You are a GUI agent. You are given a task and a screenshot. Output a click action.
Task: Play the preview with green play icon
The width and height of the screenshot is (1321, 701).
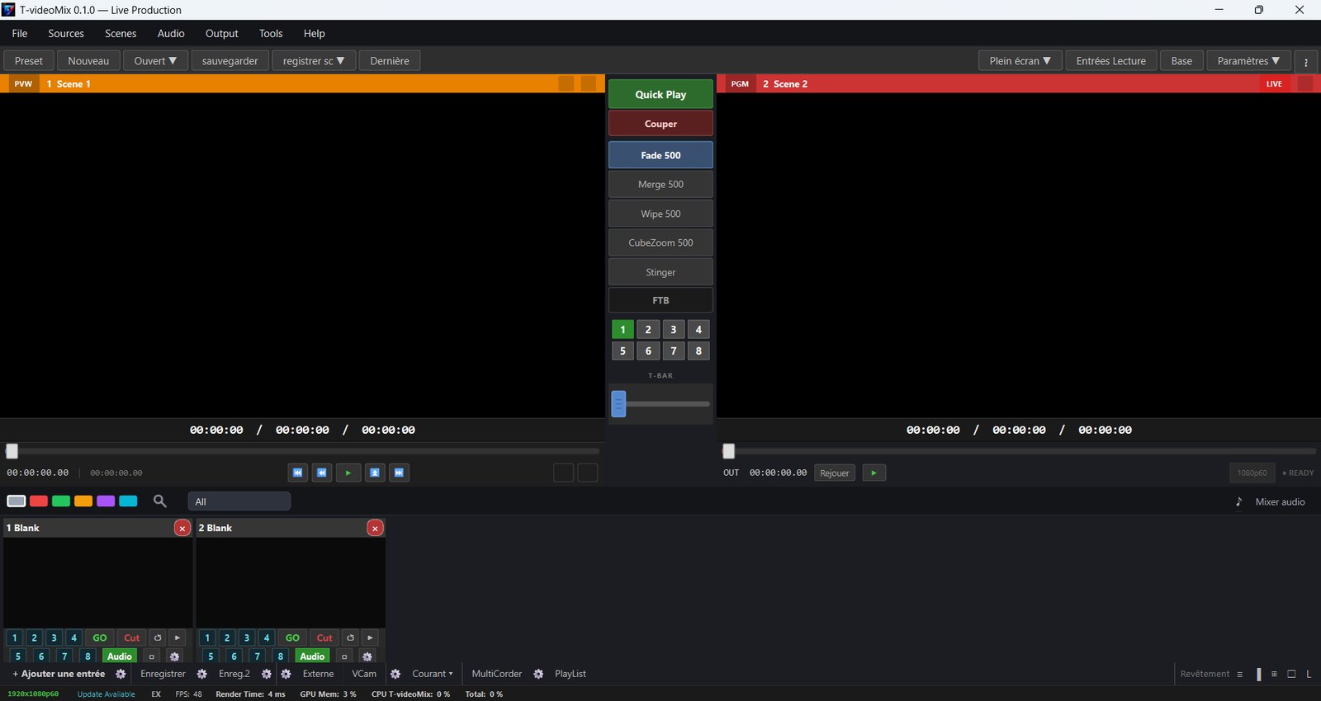(x=348, y=473)
